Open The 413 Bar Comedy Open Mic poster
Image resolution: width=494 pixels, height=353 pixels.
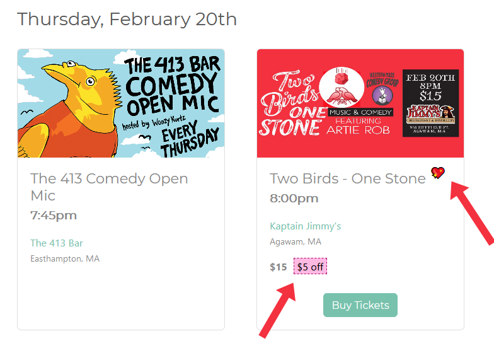click(121, 103)
